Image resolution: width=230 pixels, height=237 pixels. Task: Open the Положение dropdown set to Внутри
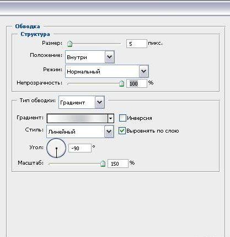[x=90, y=57]
